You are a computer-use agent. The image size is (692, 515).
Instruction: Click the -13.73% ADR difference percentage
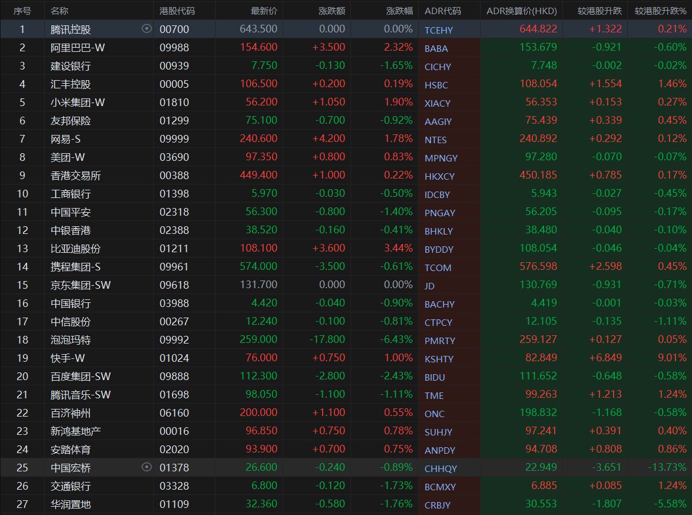point(667,467)
